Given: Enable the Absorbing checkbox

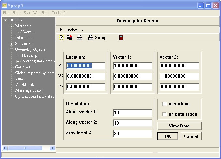Looking at the screenshot, I should pos(165,104).
